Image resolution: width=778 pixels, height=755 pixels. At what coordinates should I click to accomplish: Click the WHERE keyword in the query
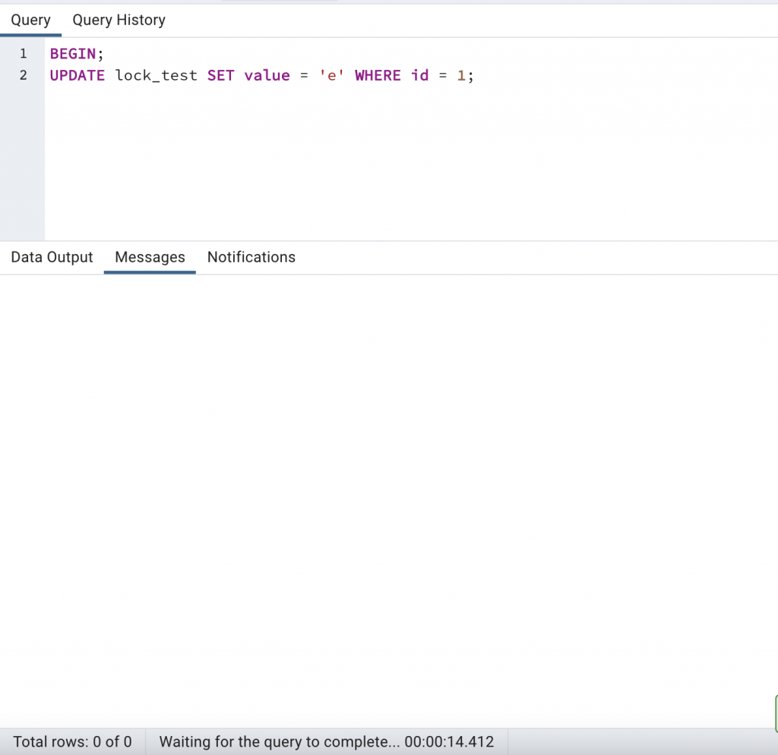[x=378, y=75]
